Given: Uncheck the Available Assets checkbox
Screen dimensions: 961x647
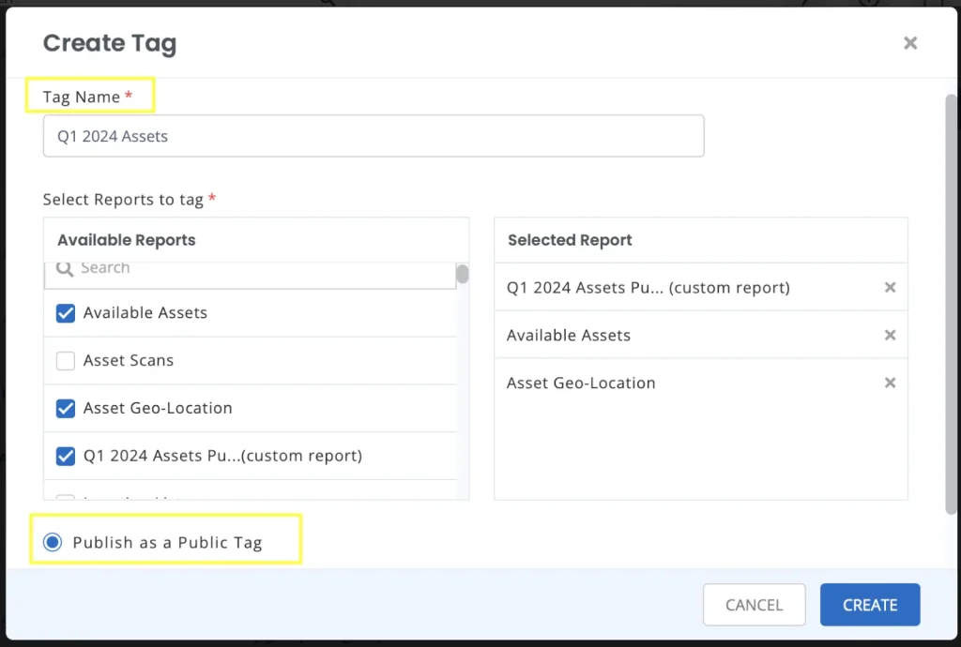Looking at the screenshot, I should [66, 313].
